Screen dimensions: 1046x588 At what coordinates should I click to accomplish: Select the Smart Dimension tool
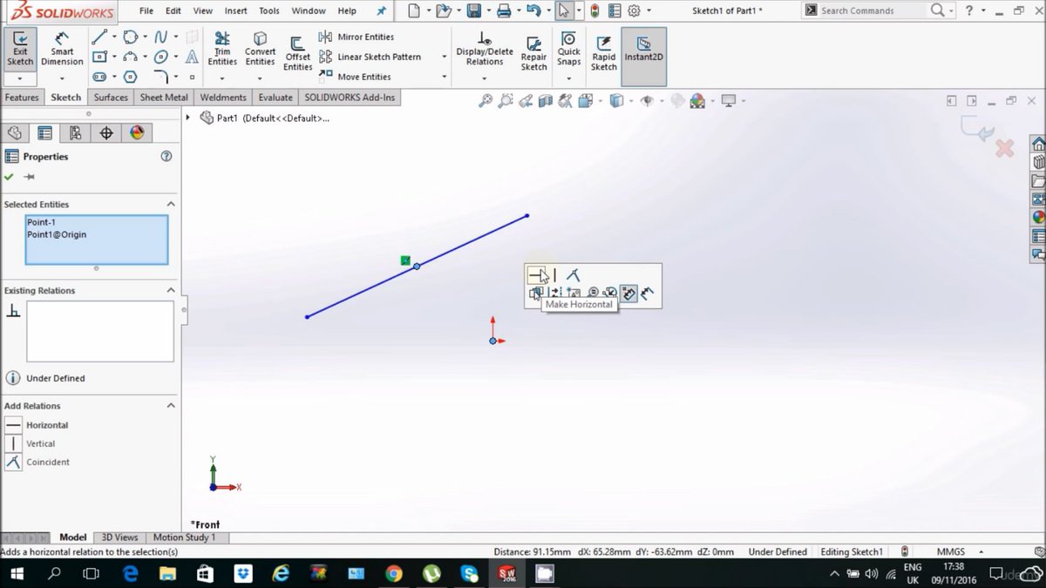point(62,50)
